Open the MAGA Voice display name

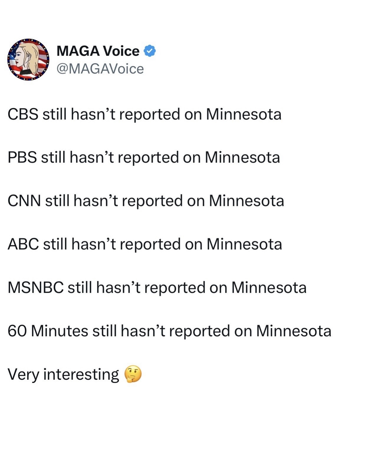point(98,51)
